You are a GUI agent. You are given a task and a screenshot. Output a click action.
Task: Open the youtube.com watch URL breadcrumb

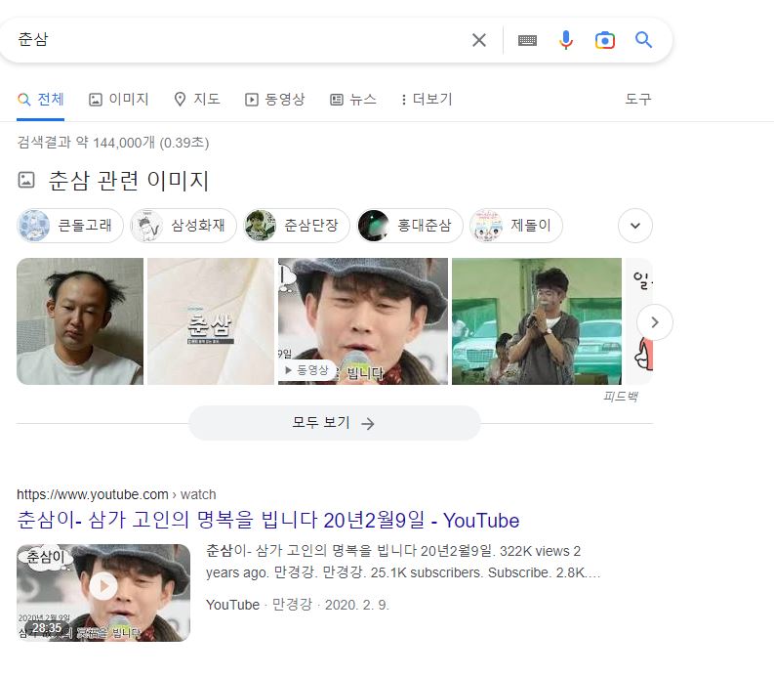point(116,494)
